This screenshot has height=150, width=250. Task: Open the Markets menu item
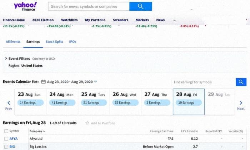[x=142, y=20]
